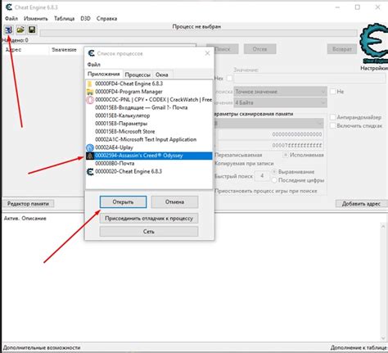This screenshot has height=353, width=388.
Task: Click the Настройки label under logo
Action: [x=374, y=68]
